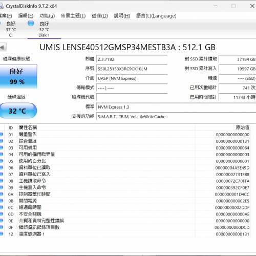Select attribute row 12 溫度感測器 1
The width and height of the screenshot is (256, 256).
[x=125, y=234]
